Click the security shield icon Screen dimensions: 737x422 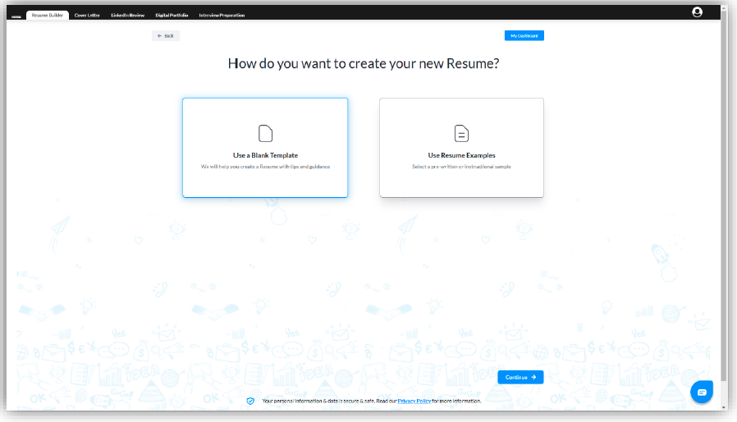250,401
